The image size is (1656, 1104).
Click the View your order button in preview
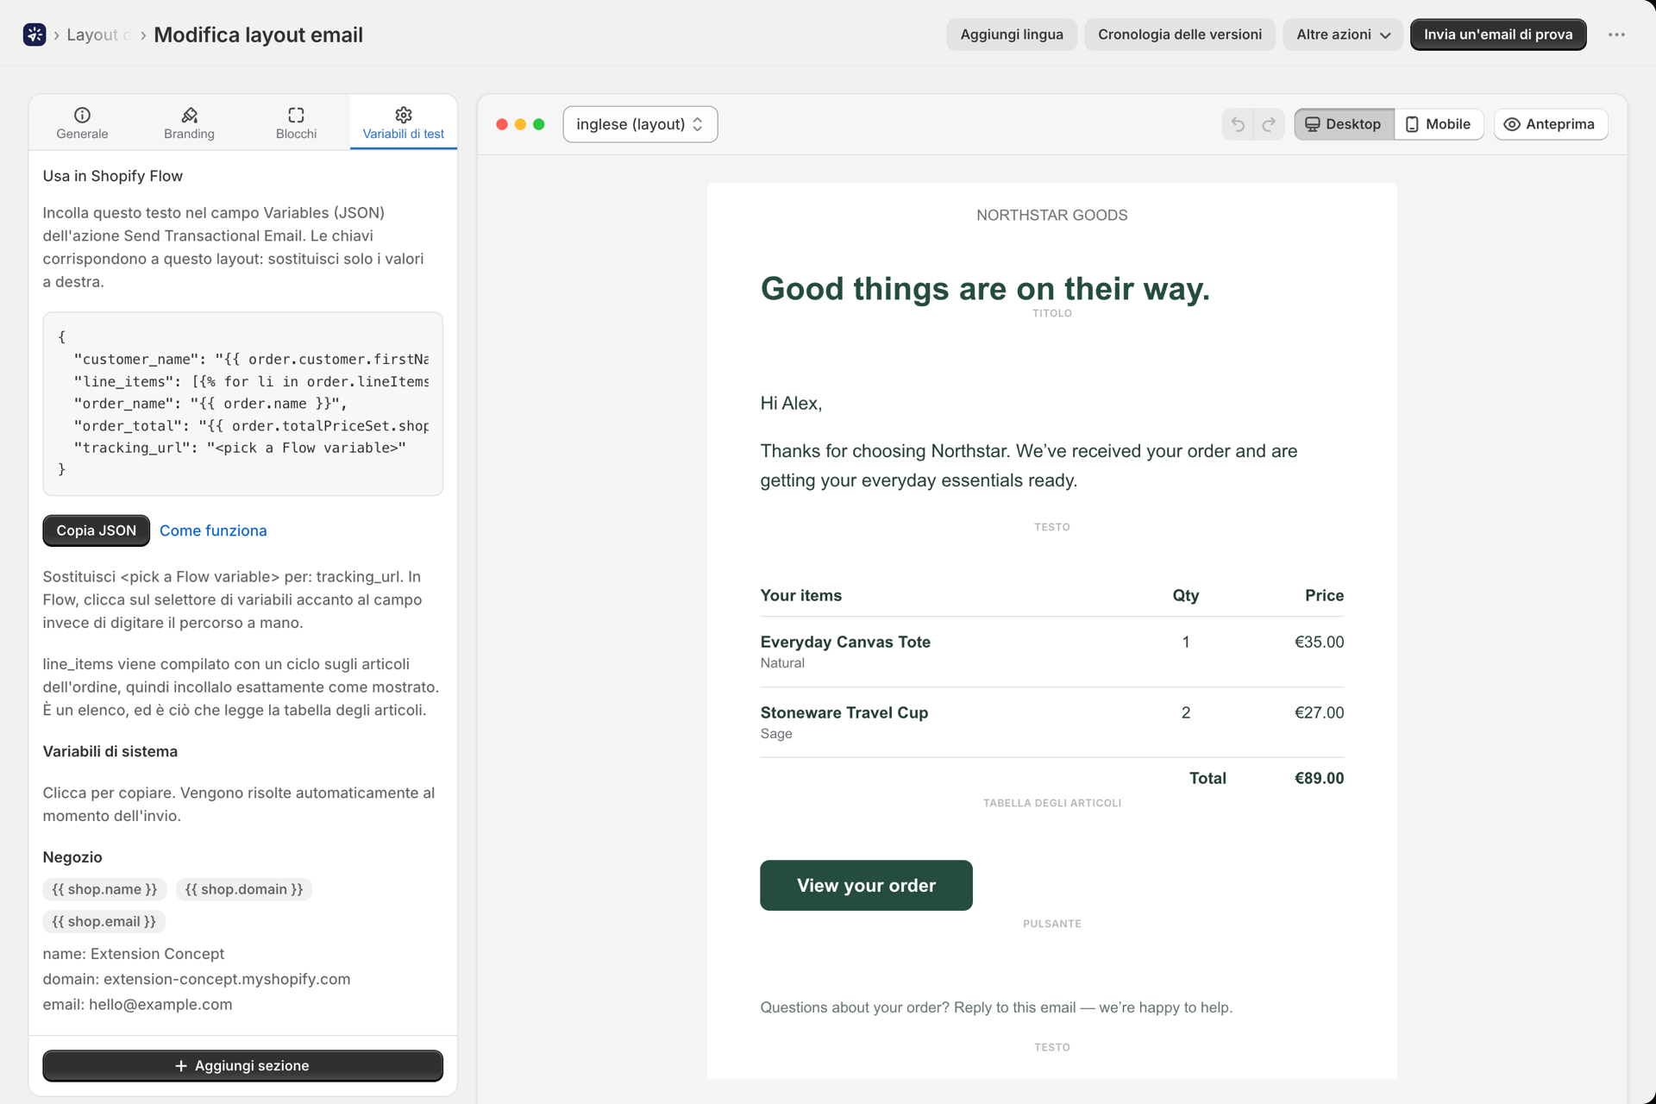pos(866,885)
